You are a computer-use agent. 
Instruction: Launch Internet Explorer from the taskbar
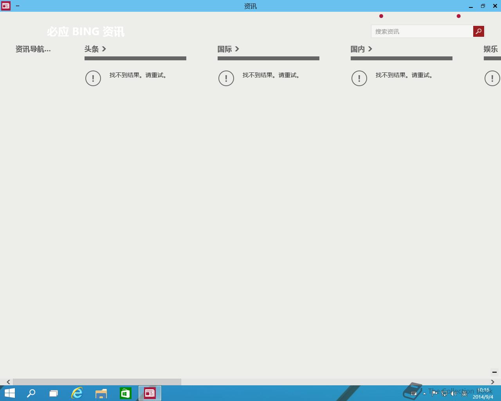pos(77,393)
